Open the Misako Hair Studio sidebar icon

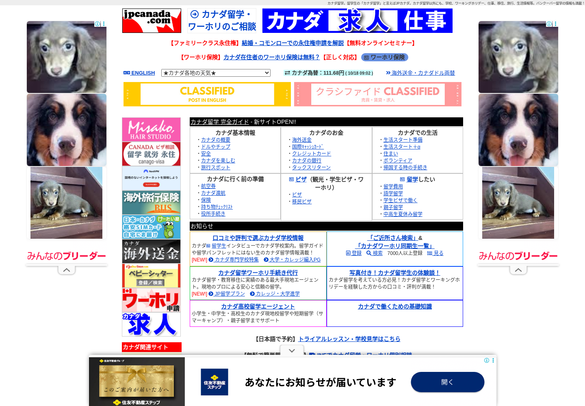click(x=152, y=130)
